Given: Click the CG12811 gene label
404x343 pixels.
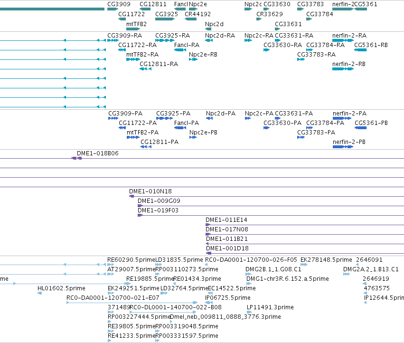Looking at the screenshot, I should (x=153, y=4).
